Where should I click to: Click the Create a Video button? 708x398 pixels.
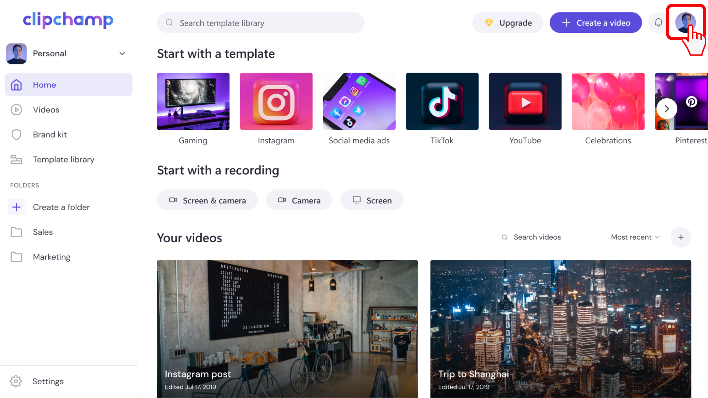click(x=596, y=22)
